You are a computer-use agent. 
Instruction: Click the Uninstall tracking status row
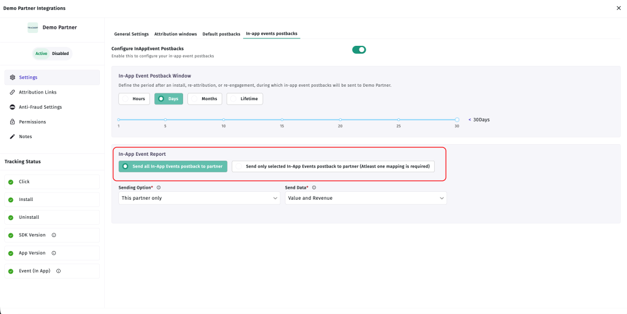coord(52,217)
